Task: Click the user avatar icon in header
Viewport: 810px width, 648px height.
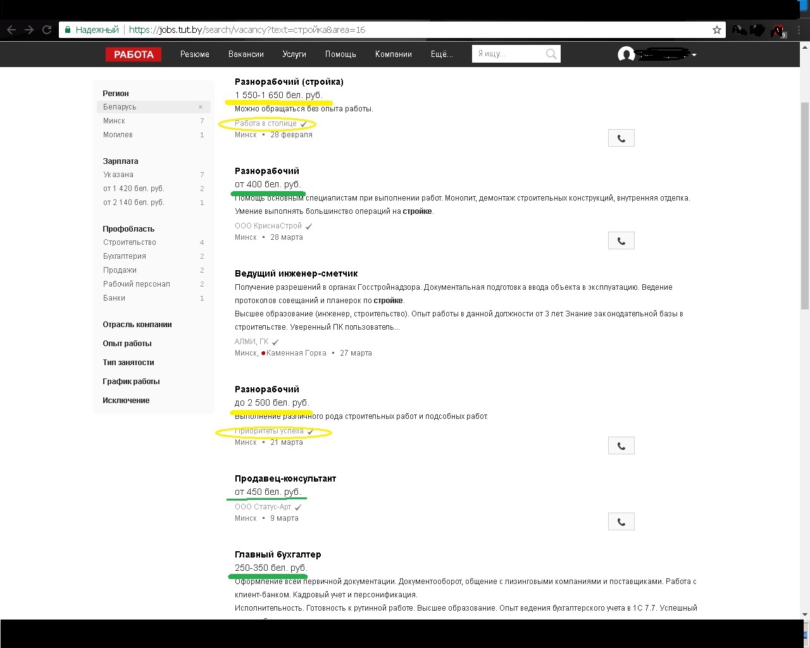Action: click(x=626, y=54)
